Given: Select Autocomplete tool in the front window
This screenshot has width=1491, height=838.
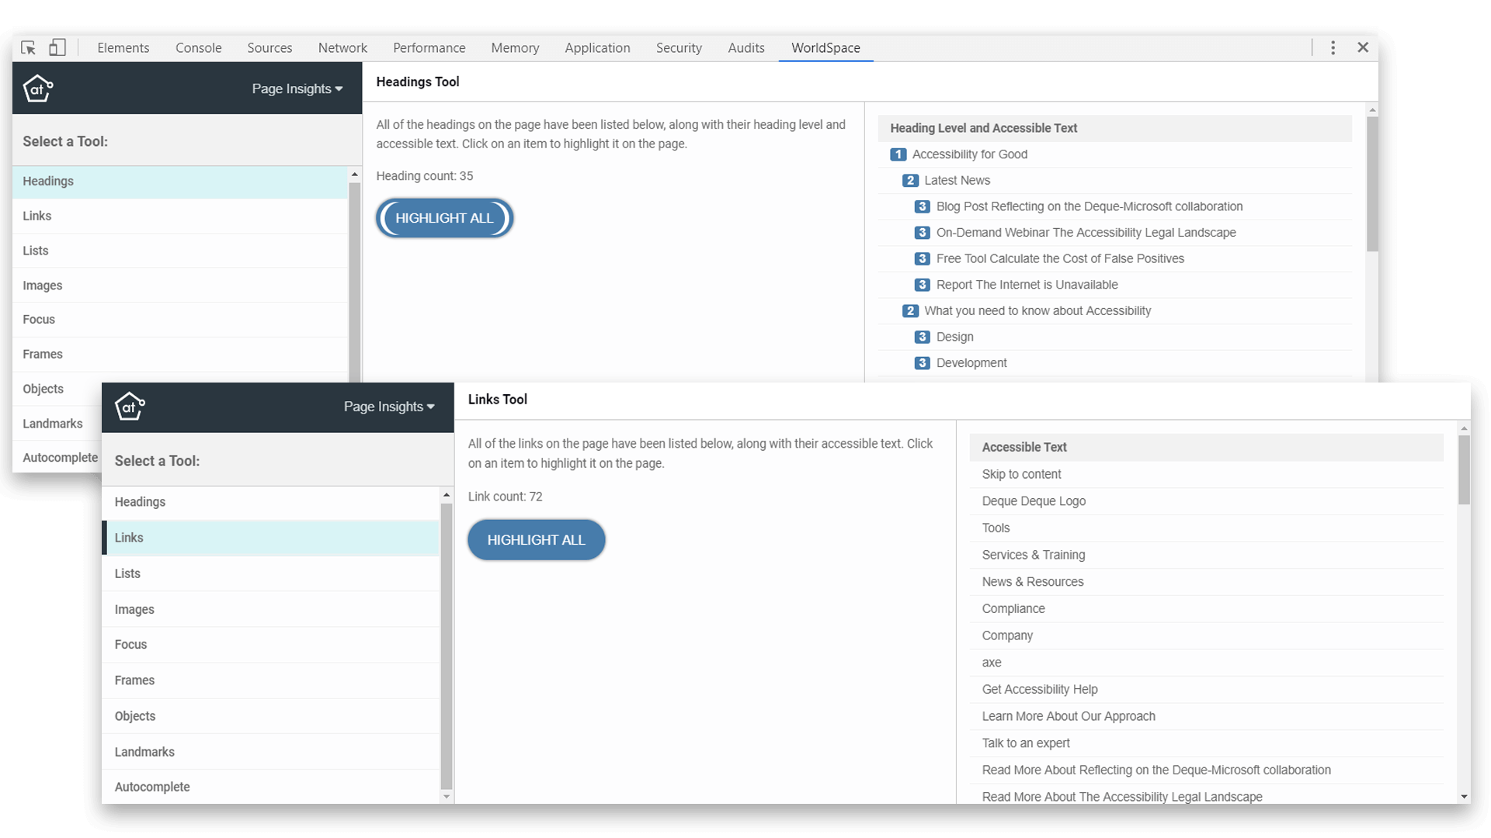Looking at the screenshot, I should pos(271,787).
